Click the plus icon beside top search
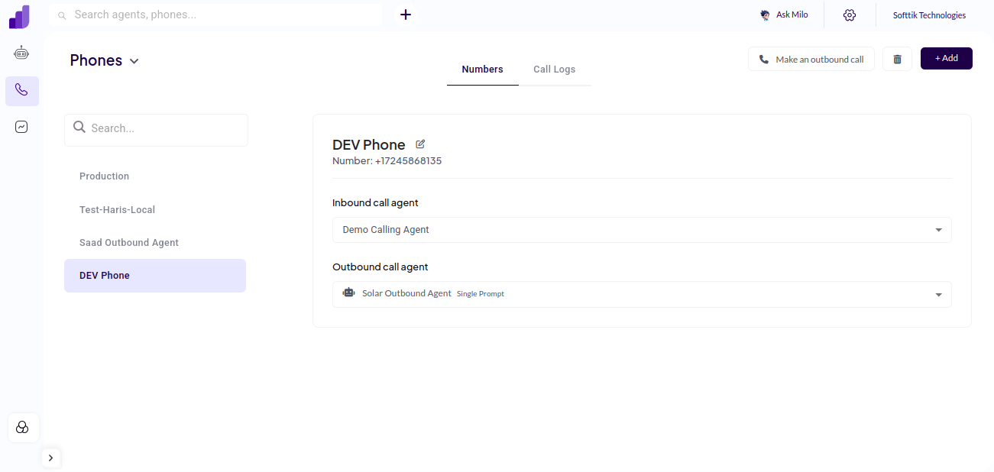Screen dimensions: 994x472 pos(406,15)
